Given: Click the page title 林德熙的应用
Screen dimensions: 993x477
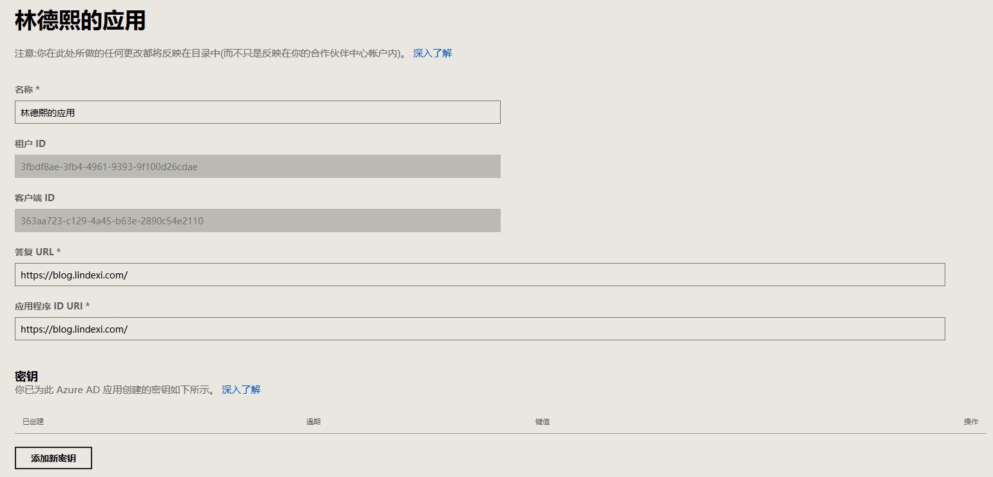Looking at the screenshot, I should point(80,21).
